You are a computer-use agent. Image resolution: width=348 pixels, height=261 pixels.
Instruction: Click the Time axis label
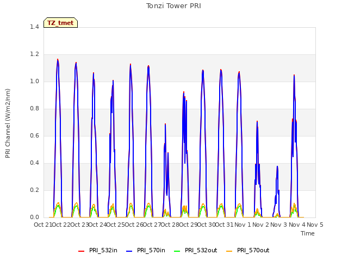pyautogui.click(x=308, y=233)
